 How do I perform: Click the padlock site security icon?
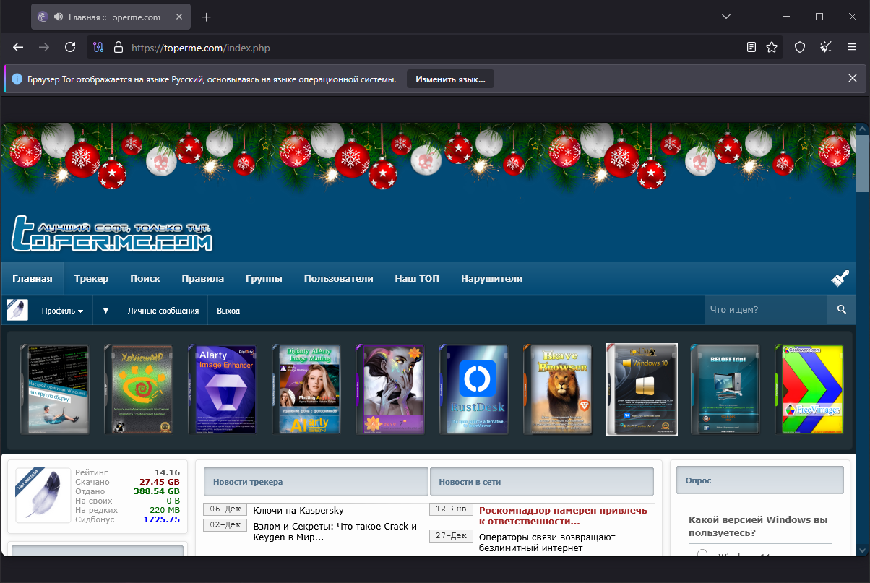click(x=119, y=47)
